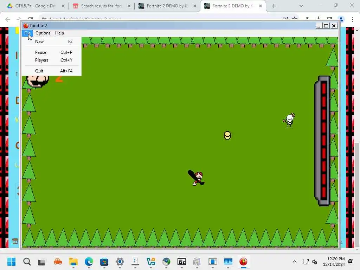Select Quit from the File menu
Screen dimensions: 360x270
[x=52, y=71]
